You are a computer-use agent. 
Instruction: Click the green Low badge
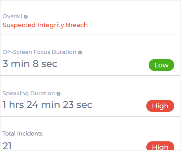point(161,65)
